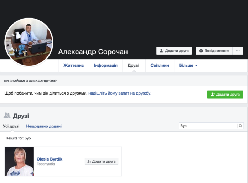
Task: Click the friends silhouette icon next to Друзі
Action: tap(7, 116)
